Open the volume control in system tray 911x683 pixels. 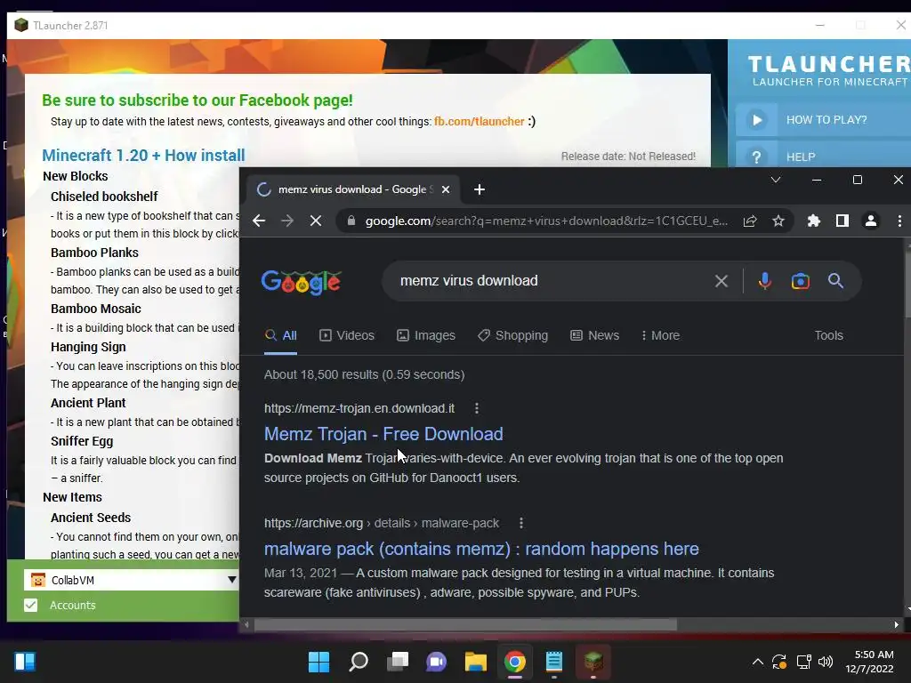[825, 662]
